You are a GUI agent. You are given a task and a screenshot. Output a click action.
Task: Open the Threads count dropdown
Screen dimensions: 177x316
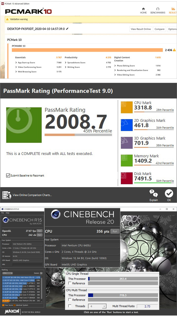point(97,306)
